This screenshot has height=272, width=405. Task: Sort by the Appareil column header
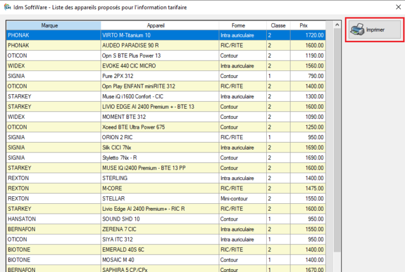(160, 25)
